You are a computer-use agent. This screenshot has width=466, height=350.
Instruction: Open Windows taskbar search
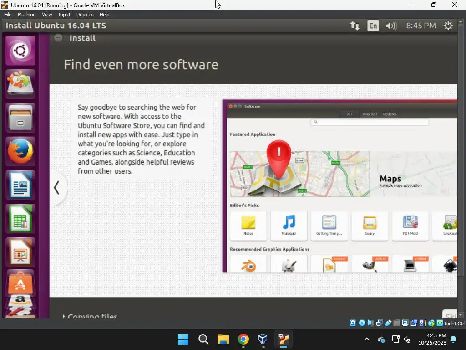[203, 339]
